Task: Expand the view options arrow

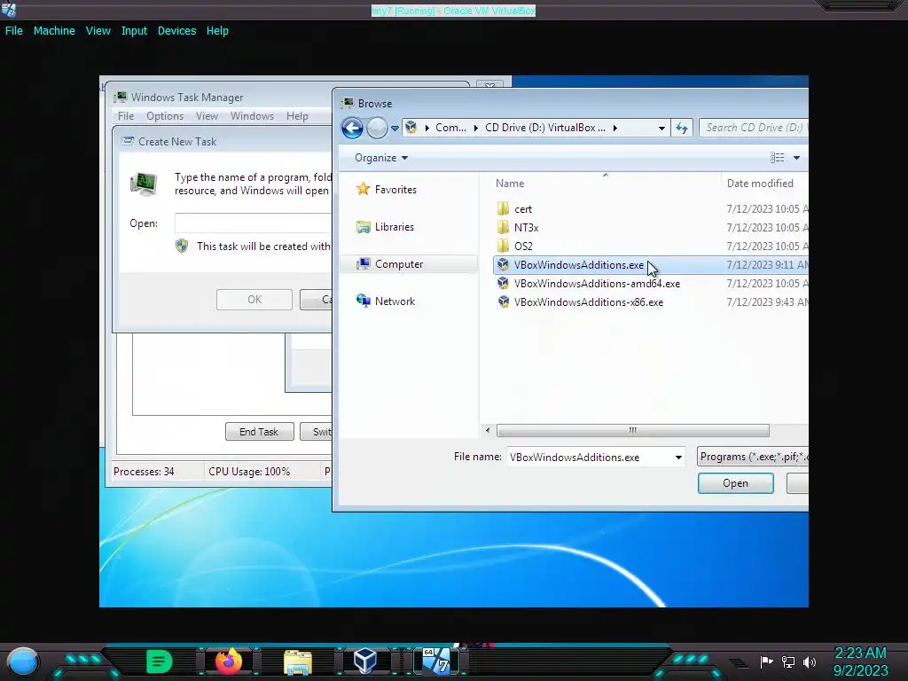Action: click(796, 158)
